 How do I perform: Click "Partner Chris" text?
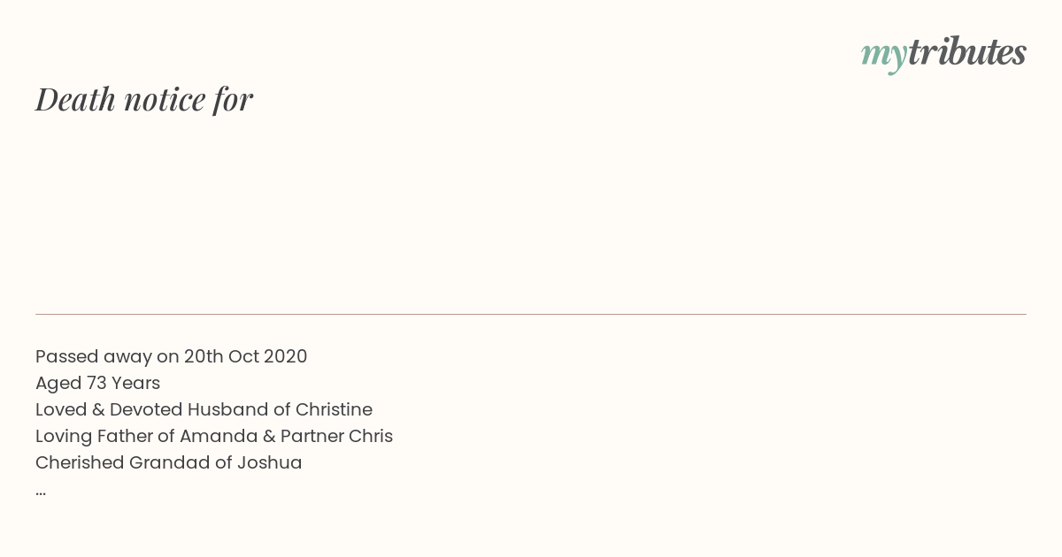(336, 436)
